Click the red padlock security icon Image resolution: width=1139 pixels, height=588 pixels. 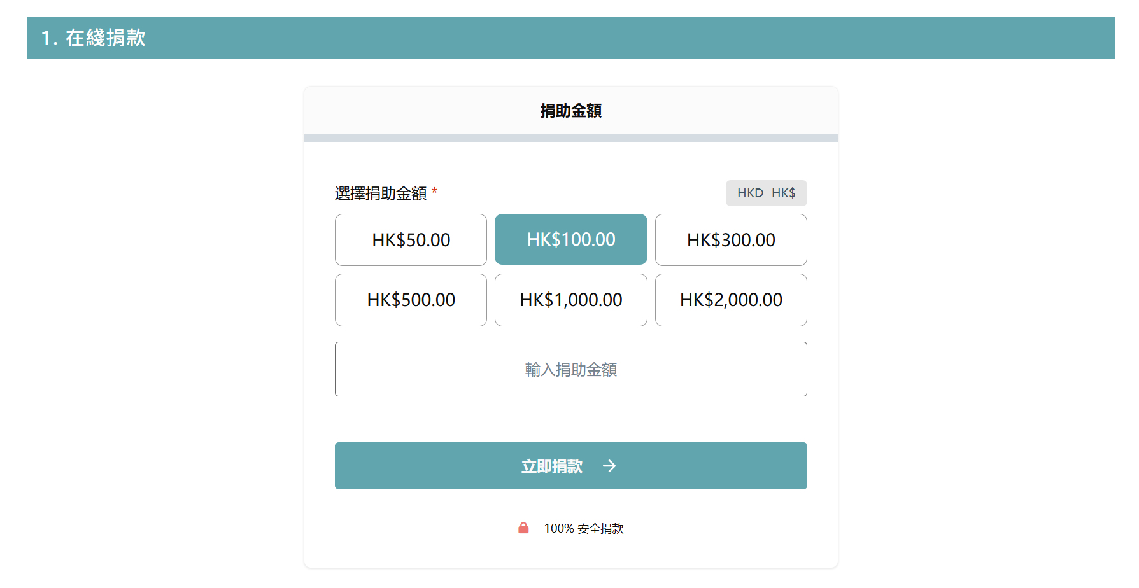tap(523, 528)
